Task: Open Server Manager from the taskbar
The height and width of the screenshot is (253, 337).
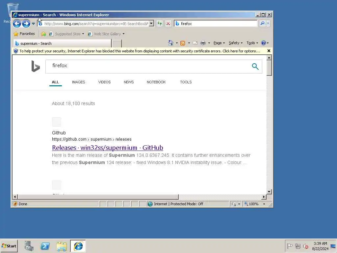Action: coord(29,246)
